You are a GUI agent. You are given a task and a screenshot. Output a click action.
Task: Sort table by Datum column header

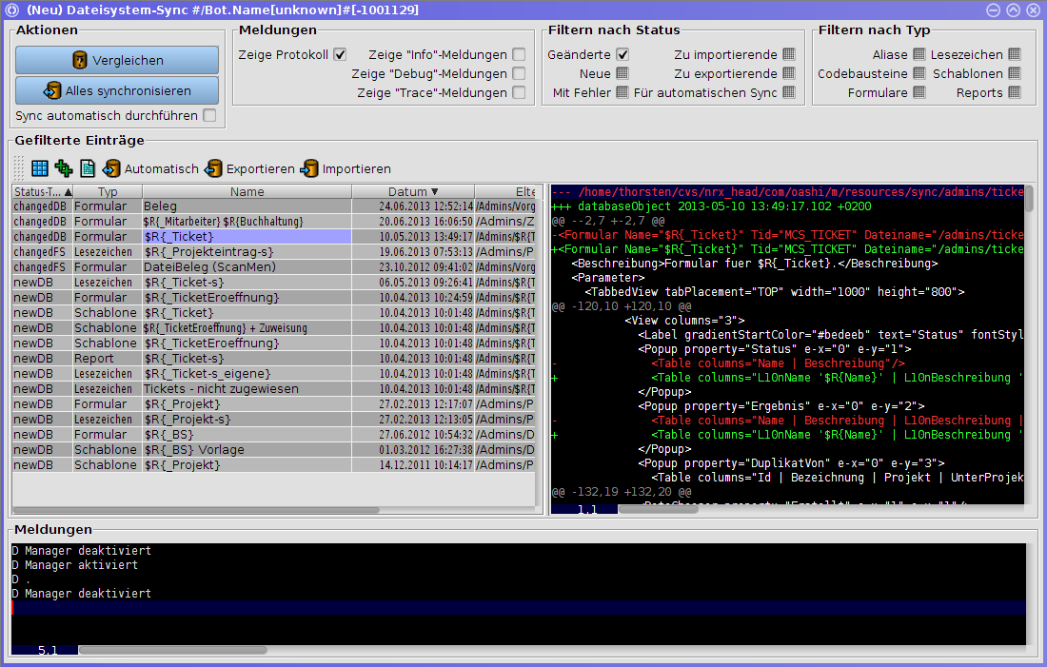click(413, 192)
